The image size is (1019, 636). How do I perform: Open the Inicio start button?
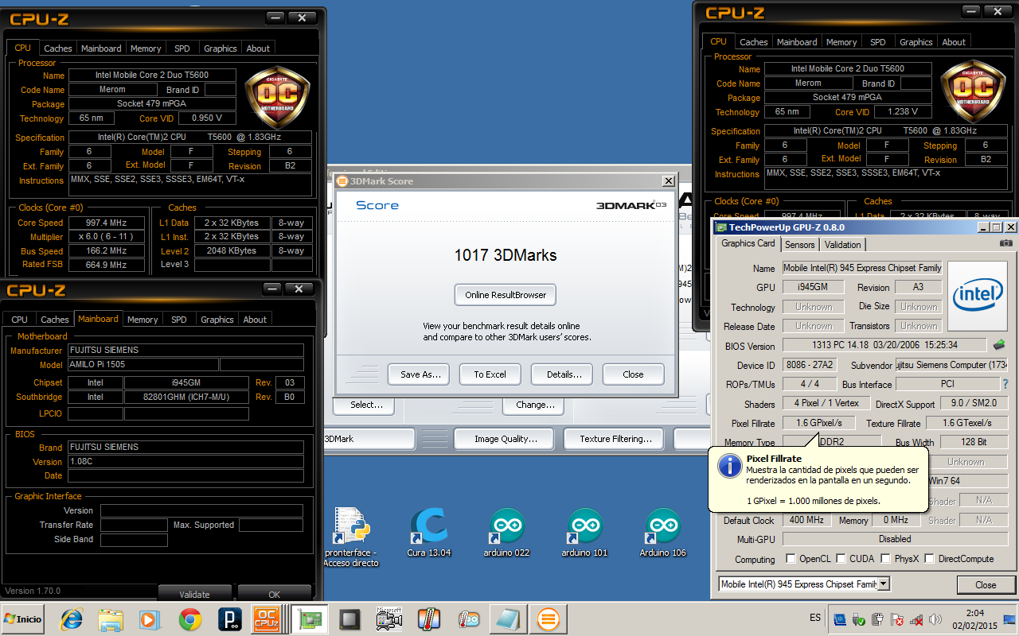tap(23, 619)
